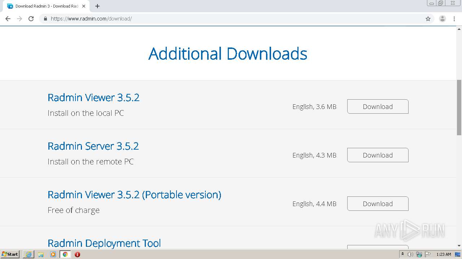Launch Internet Explorer from the taskbar
The image size is (462, 259).
click(x=29, y=254)
